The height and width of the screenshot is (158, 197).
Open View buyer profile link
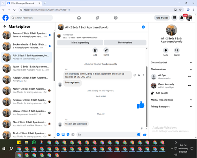109,64
